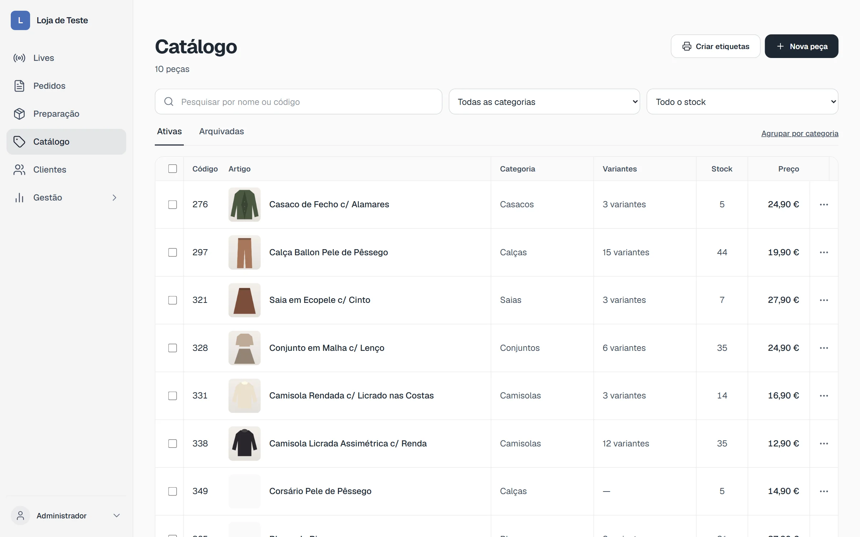
Task: Click the Administrador avatar icon
Action: coord(20,516)
